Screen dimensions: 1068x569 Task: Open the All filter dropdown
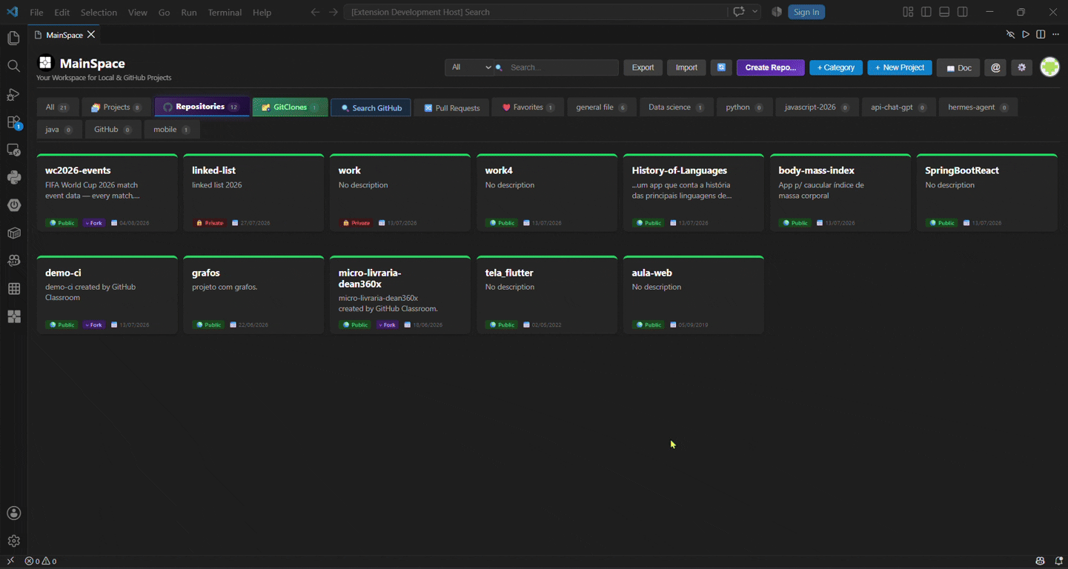[x=470, y=67]
